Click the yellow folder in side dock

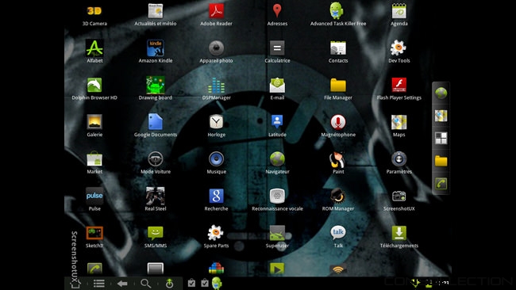pos(441,161)
